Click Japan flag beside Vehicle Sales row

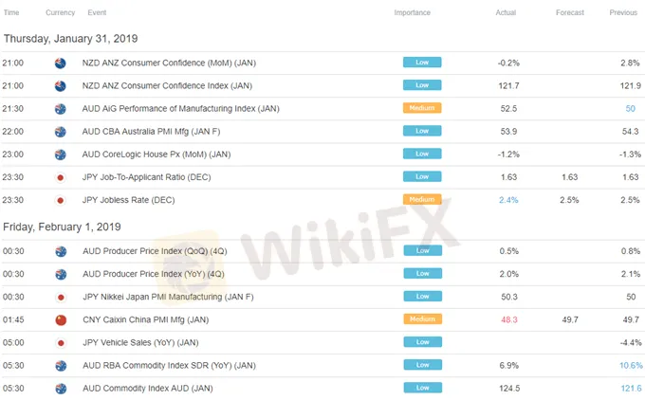[x=60, y=342]
